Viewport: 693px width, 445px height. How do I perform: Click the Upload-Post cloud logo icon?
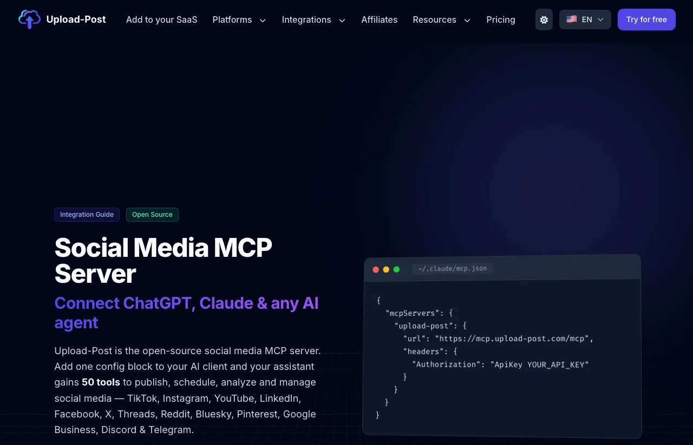pos(29,19)
